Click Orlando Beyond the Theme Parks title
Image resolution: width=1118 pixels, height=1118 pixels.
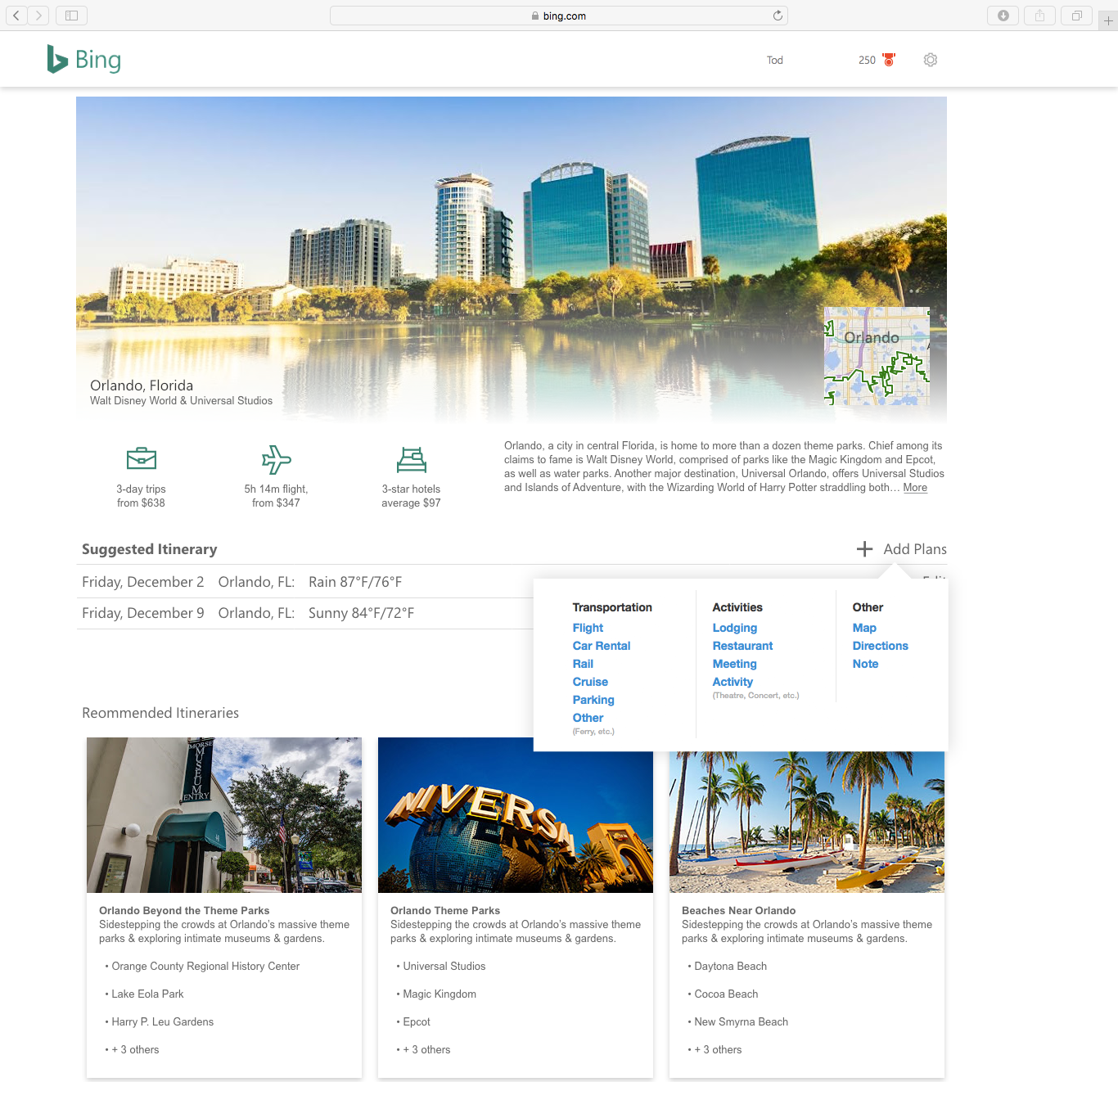184,910
